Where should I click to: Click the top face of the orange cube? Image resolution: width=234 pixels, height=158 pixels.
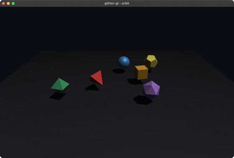pyautogui.click(x=141, y=67)
